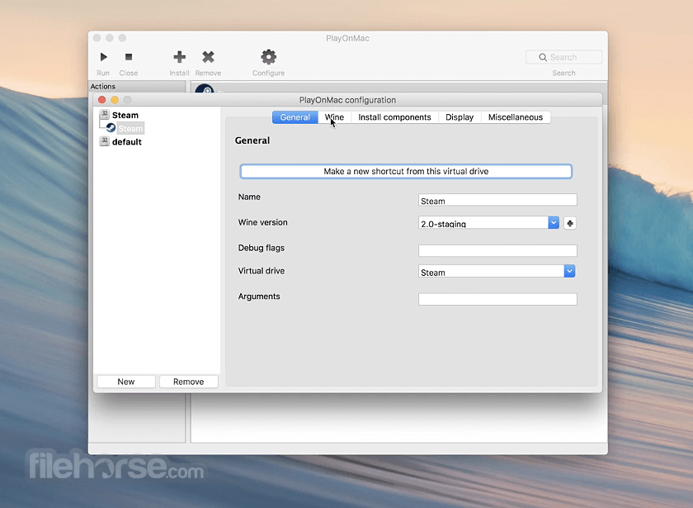
Task: Click the search magnifier icon in PlayOnMac window
Action: point(543,57)
